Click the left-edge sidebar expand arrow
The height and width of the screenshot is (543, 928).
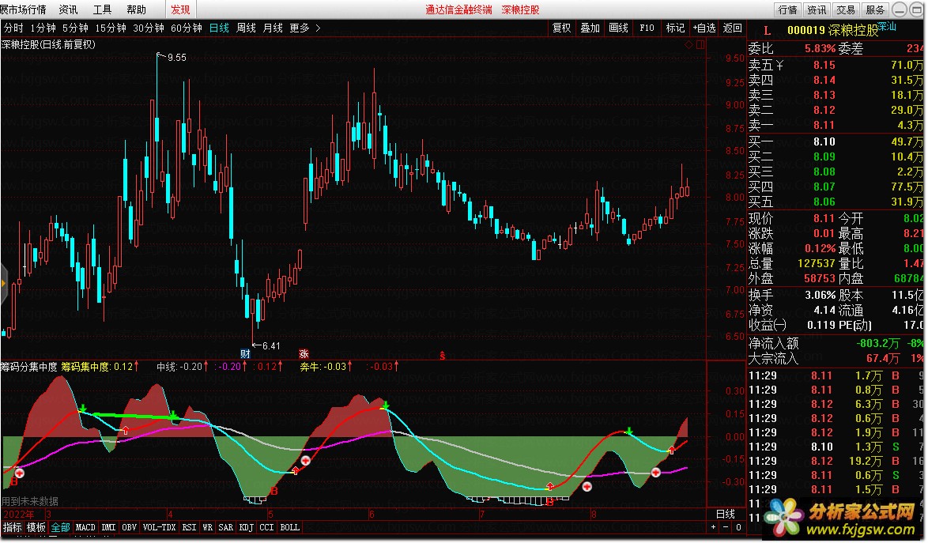[x=3, y=284]
